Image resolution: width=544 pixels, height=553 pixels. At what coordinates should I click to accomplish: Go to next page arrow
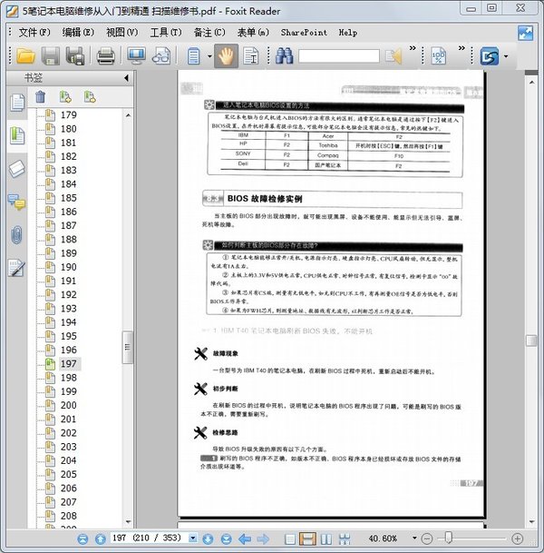pyautogui.click(x=208, y=539)
